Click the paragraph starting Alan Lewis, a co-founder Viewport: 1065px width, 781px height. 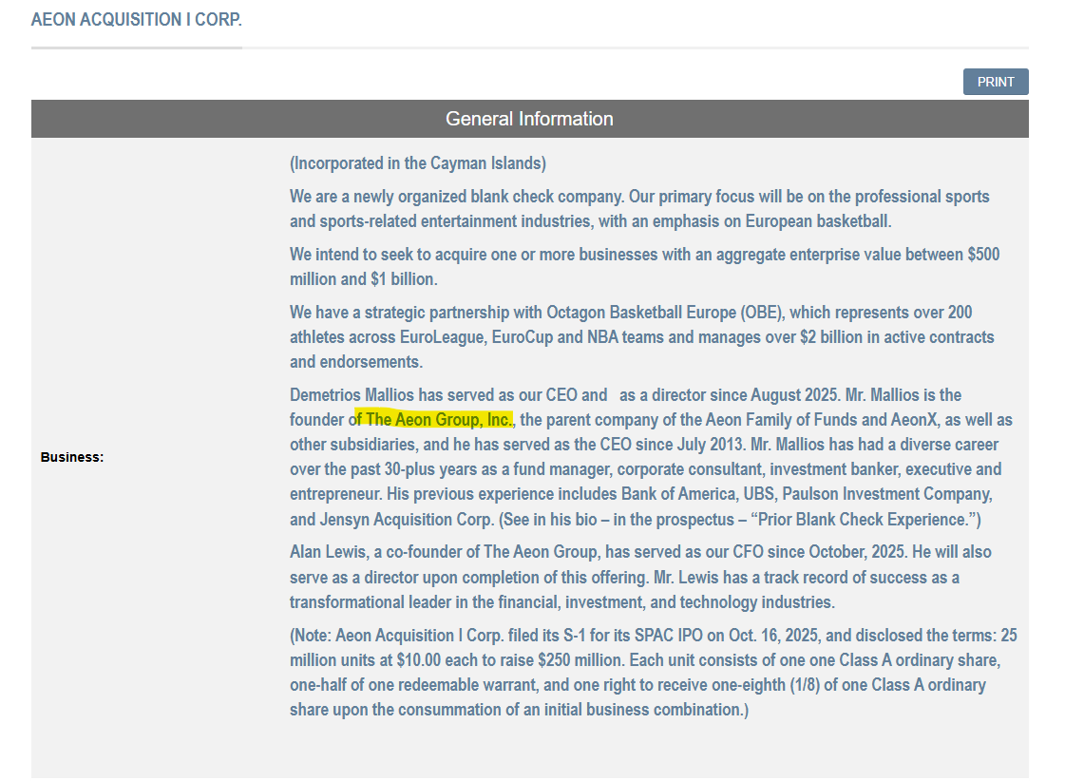click(x=640, y=578)
